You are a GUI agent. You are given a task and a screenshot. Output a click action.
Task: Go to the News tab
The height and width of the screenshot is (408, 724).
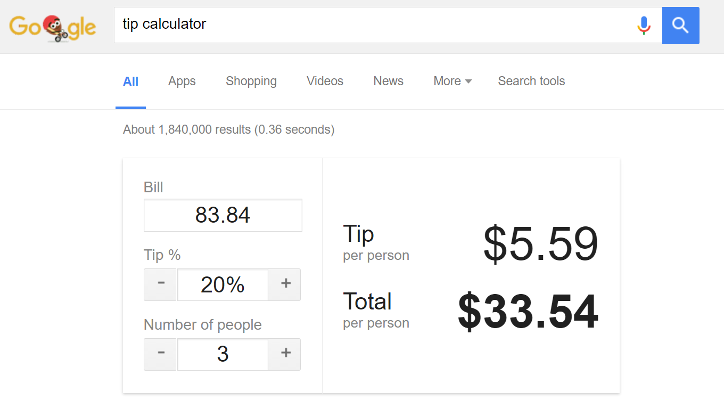point(388,81)
